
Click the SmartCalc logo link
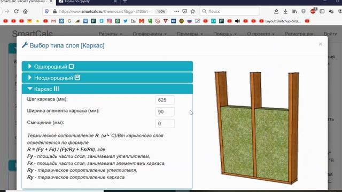coord(32,34)
